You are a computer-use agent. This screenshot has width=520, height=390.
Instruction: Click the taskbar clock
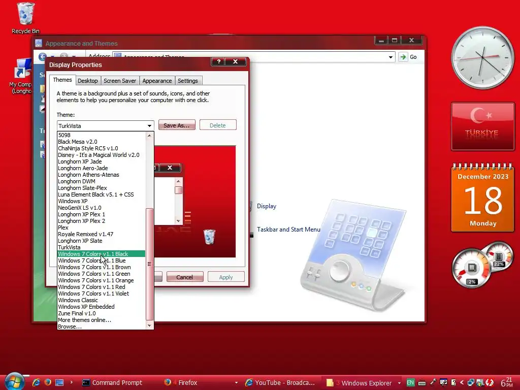pyautogui.click(x=507, y=382)
